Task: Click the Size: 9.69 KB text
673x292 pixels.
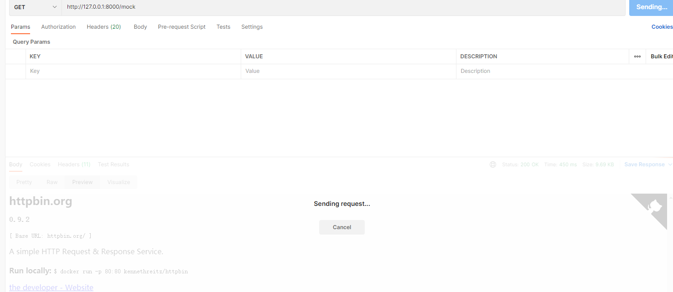Action: point(598,164)
